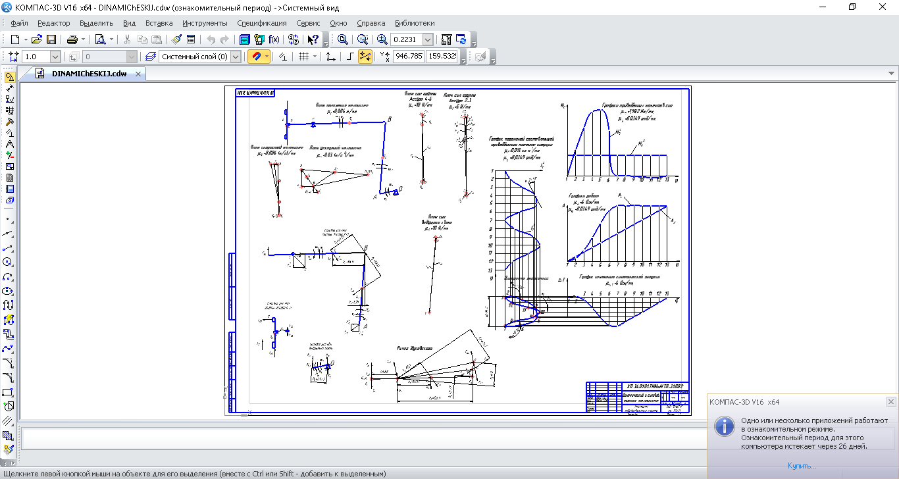Select the Point tool
Viewport: 899px width, 479px height.
click(9, 218)
